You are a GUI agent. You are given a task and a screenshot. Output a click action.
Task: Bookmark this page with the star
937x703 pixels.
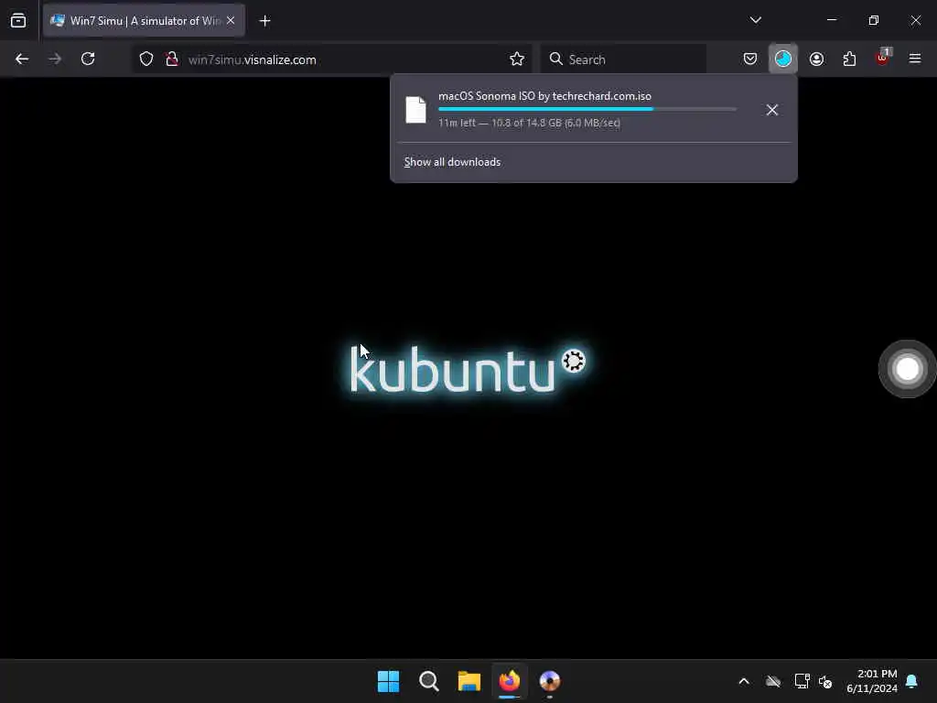(517, 59)
